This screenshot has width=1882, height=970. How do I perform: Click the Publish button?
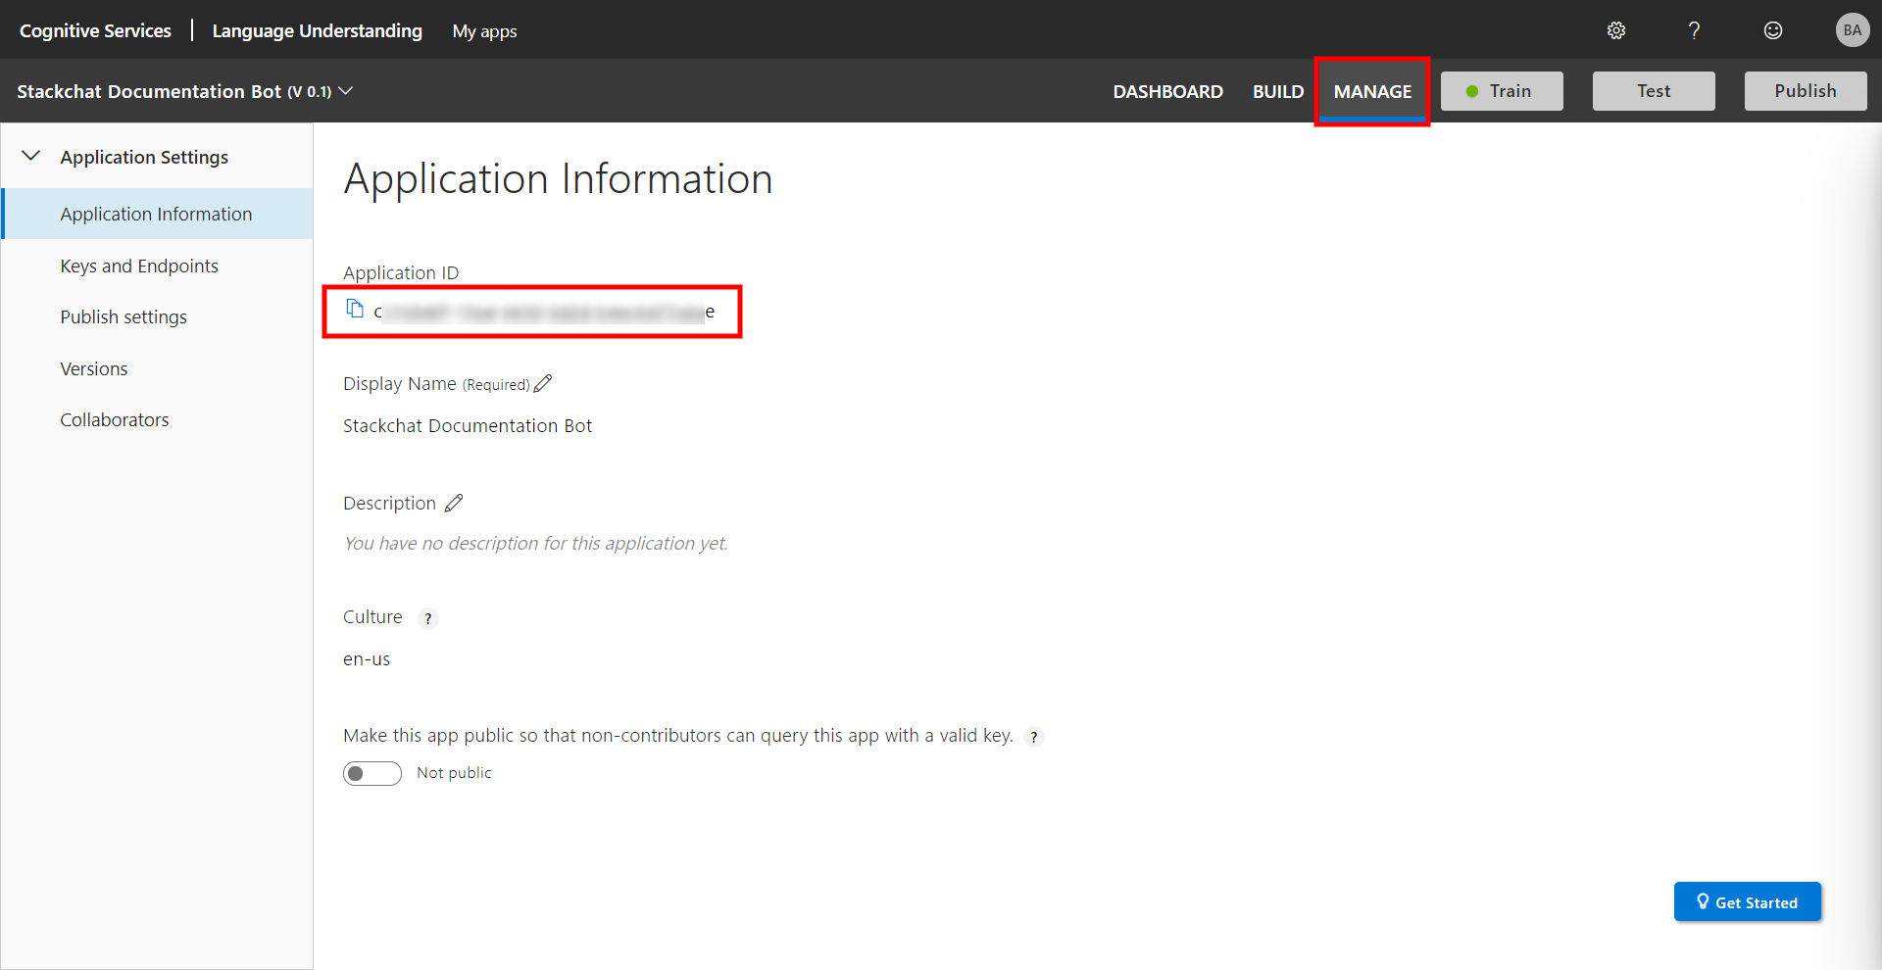(x=1806, y=91)
